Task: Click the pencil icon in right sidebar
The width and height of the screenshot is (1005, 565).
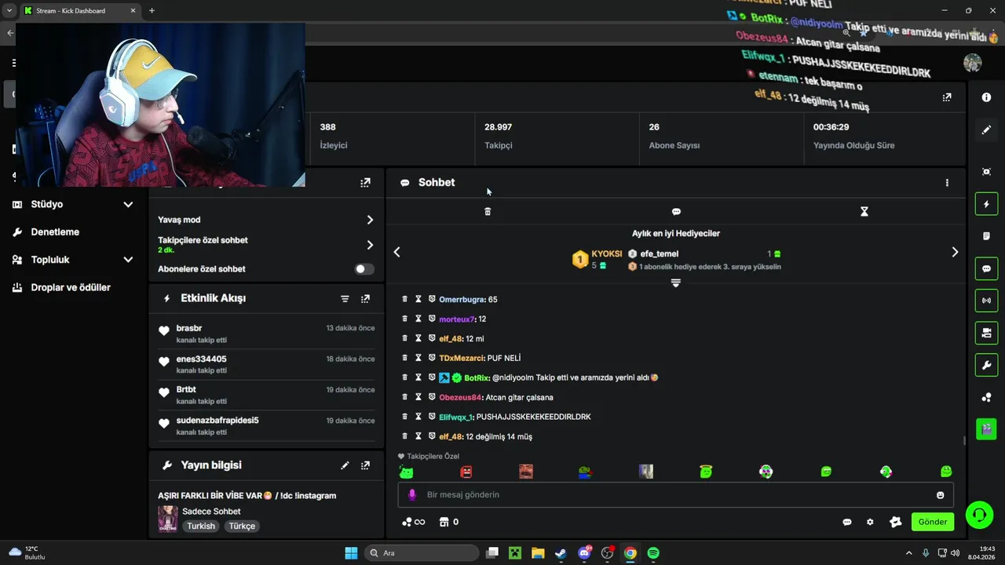Action: pyautogui.click(x=987, y=129)
